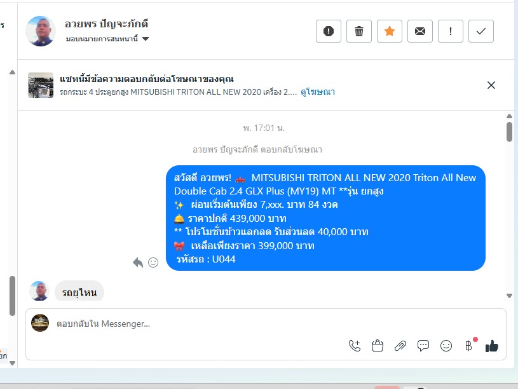Open the มอบหมายการสนทนานี้ dropdown
This screenshot has height=389, width=518.
point(107,39)
